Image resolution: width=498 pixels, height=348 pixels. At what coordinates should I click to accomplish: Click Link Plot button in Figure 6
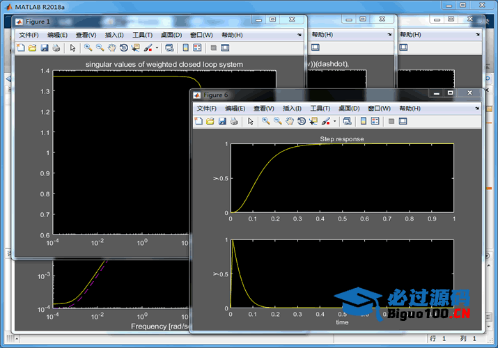click(347, 121)
